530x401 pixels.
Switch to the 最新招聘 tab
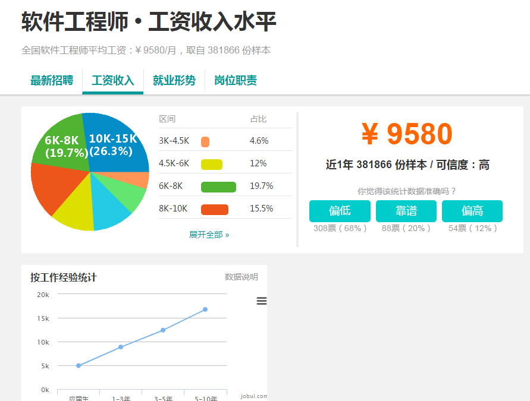tap(52, 81)
